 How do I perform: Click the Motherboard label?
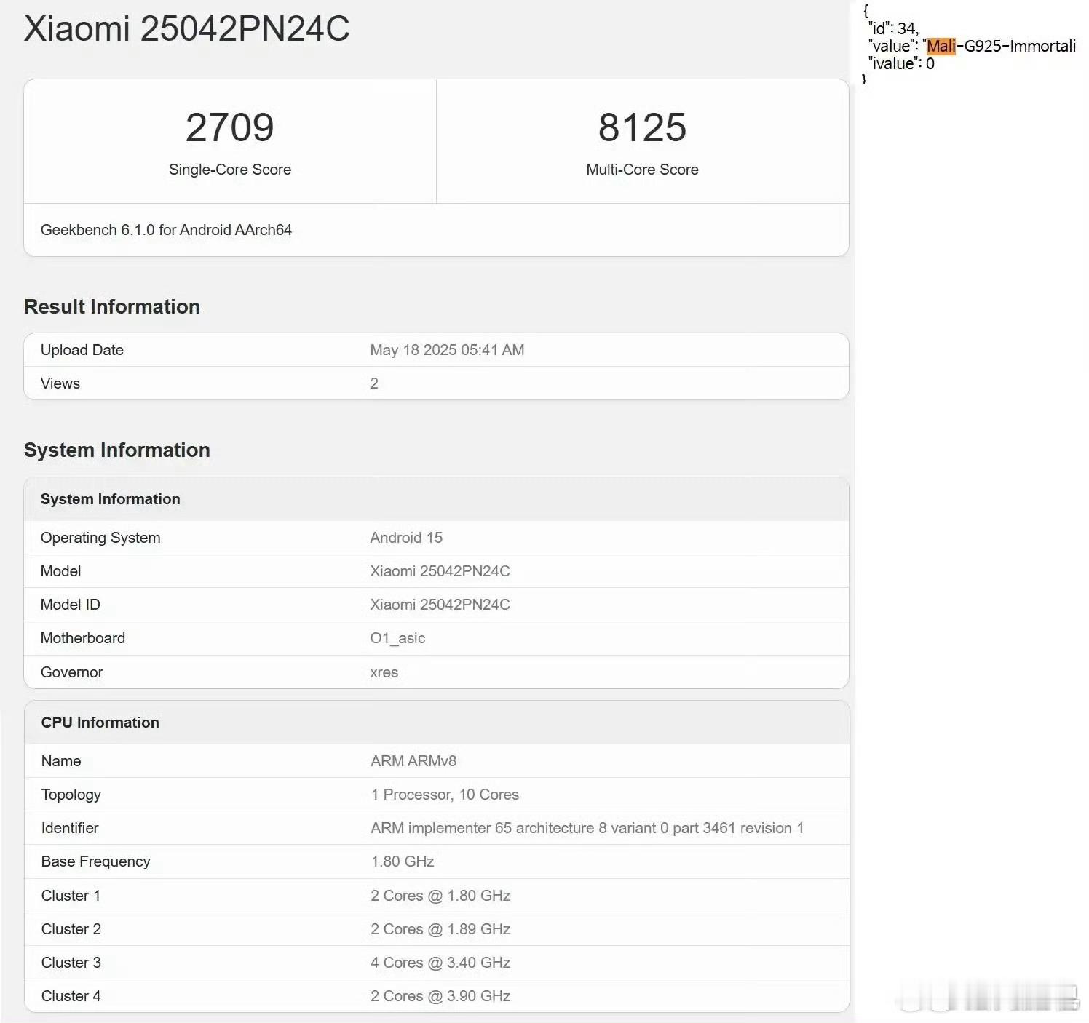coord(83,638)
